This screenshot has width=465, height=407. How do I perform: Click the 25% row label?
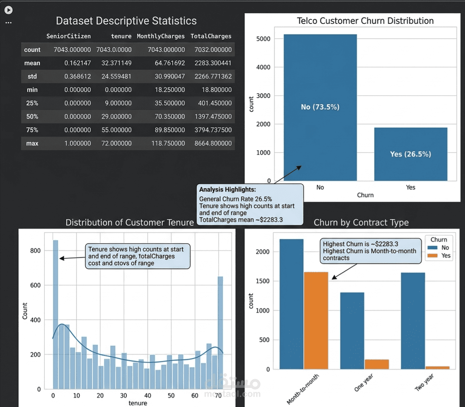click(x=32, y=103)
